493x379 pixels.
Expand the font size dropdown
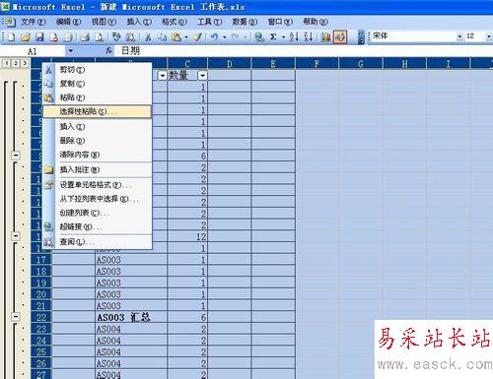click(x=489, y=36)
